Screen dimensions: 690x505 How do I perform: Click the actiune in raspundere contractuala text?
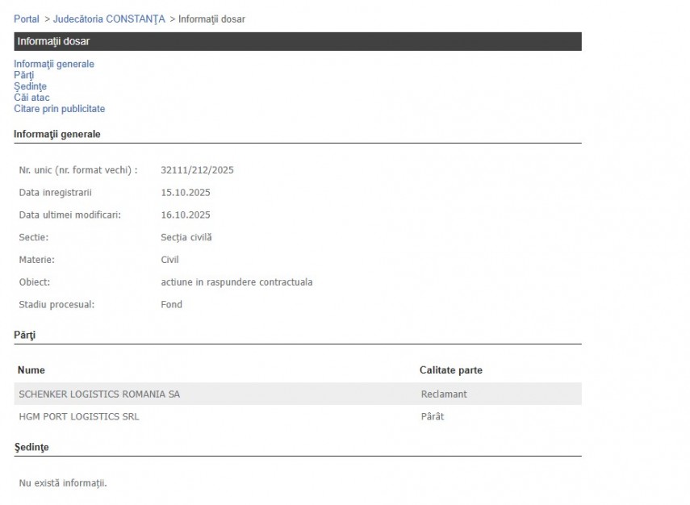[x=236, y=282]
